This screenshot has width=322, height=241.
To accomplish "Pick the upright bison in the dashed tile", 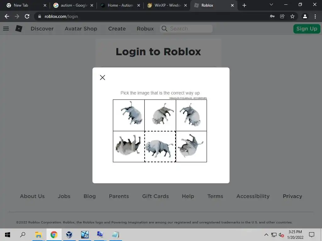I will [160, 147].
